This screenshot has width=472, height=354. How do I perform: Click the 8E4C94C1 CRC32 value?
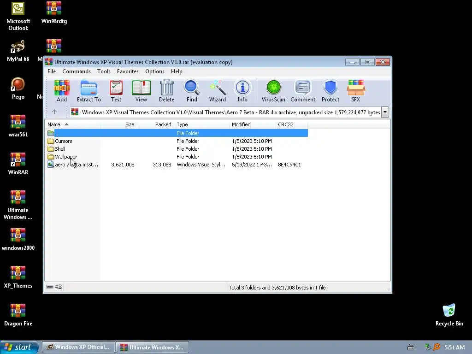(x=289, y=165)
